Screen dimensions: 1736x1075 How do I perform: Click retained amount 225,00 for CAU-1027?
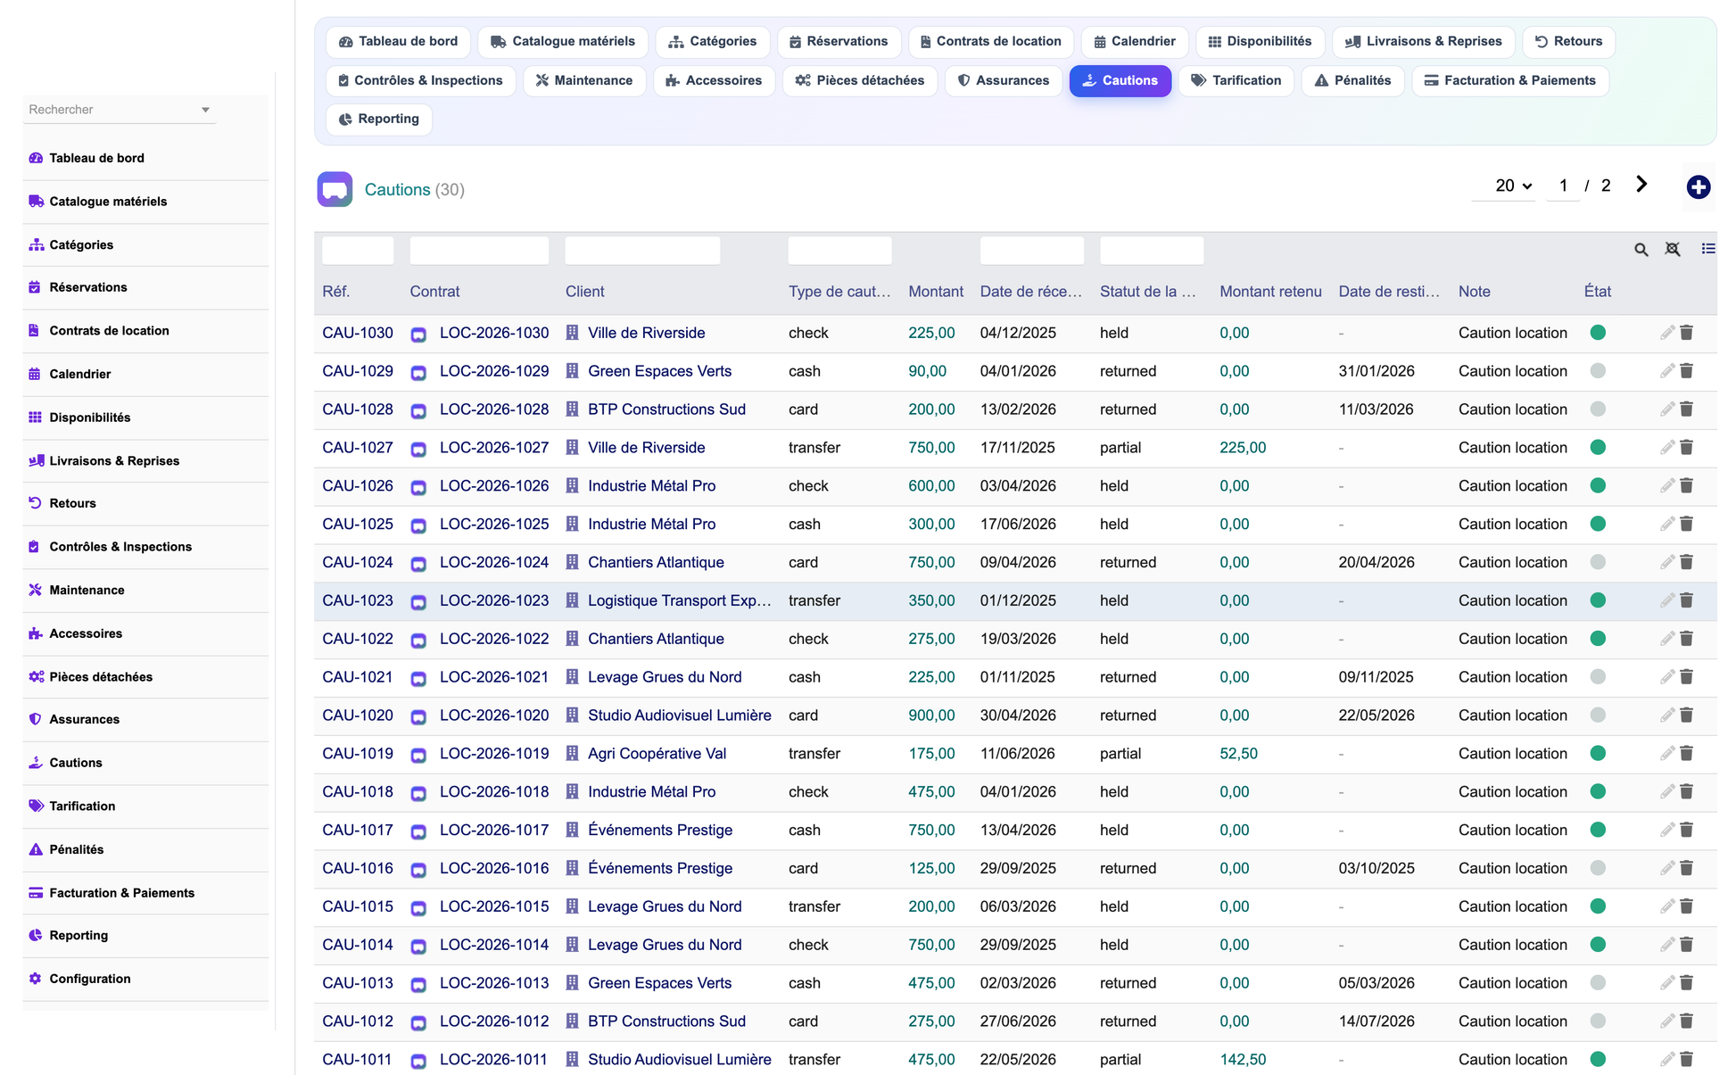(x=1243, y=448)
